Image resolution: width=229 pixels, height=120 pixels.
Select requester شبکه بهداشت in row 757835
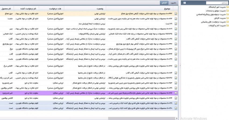(27, 34)
